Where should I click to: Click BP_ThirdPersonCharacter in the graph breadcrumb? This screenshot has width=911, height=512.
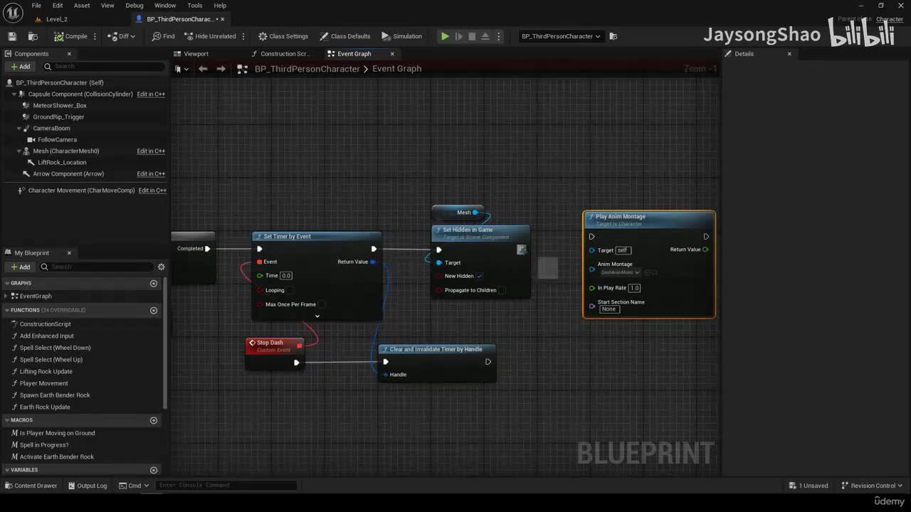[307, 69]
